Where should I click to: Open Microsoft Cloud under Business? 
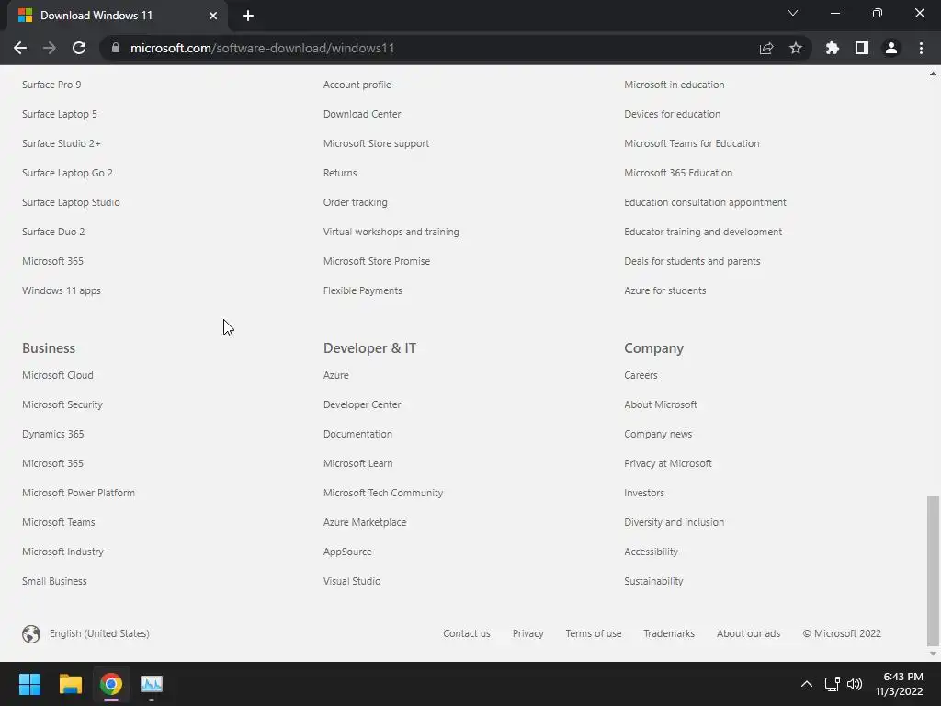tap(58, 375)
